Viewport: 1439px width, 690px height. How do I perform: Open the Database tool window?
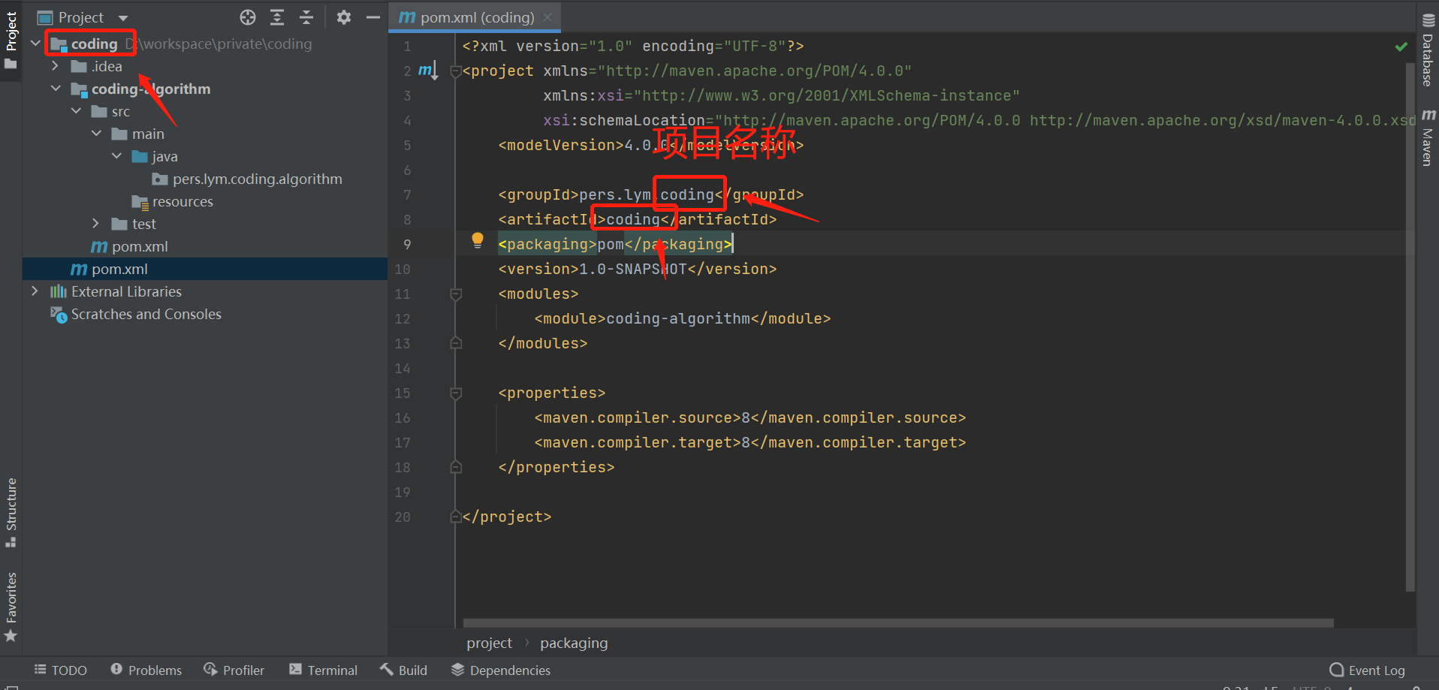(1428, 51)
